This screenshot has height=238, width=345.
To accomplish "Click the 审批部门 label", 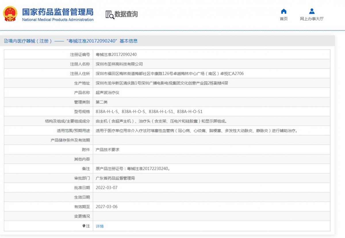I will coord(82,178).
